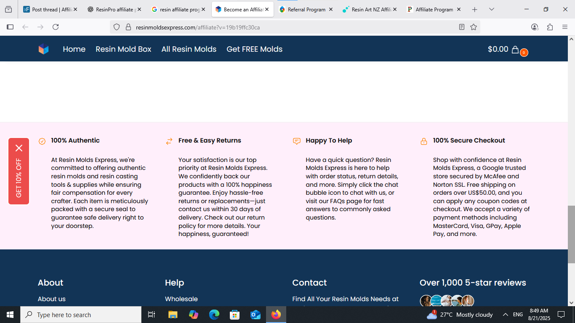Open Get FREE Molds nav link
575x323 pixels.
click(x=255, y=49)
